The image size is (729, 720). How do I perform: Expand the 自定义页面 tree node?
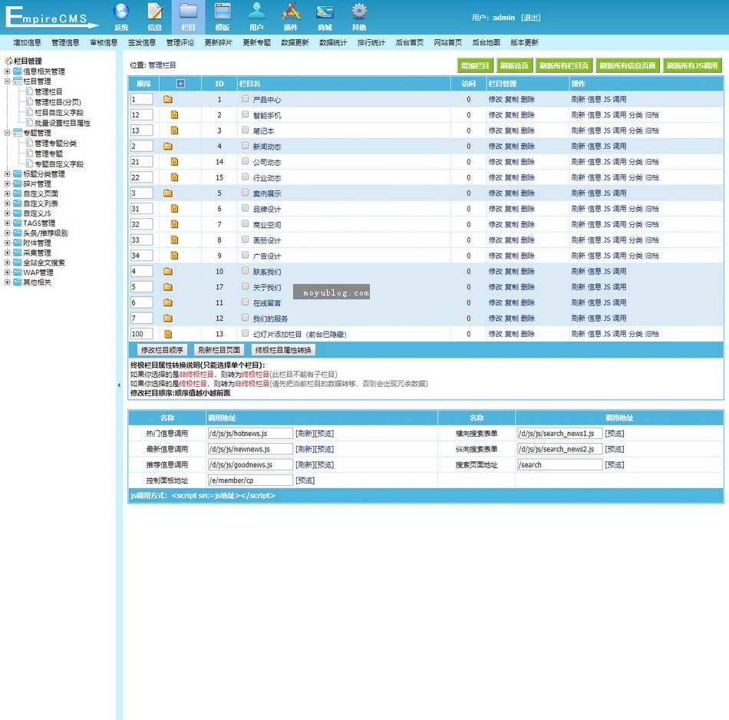(x=8, y=193)
